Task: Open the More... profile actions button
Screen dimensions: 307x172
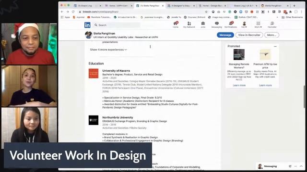Action: pos(272,35)
